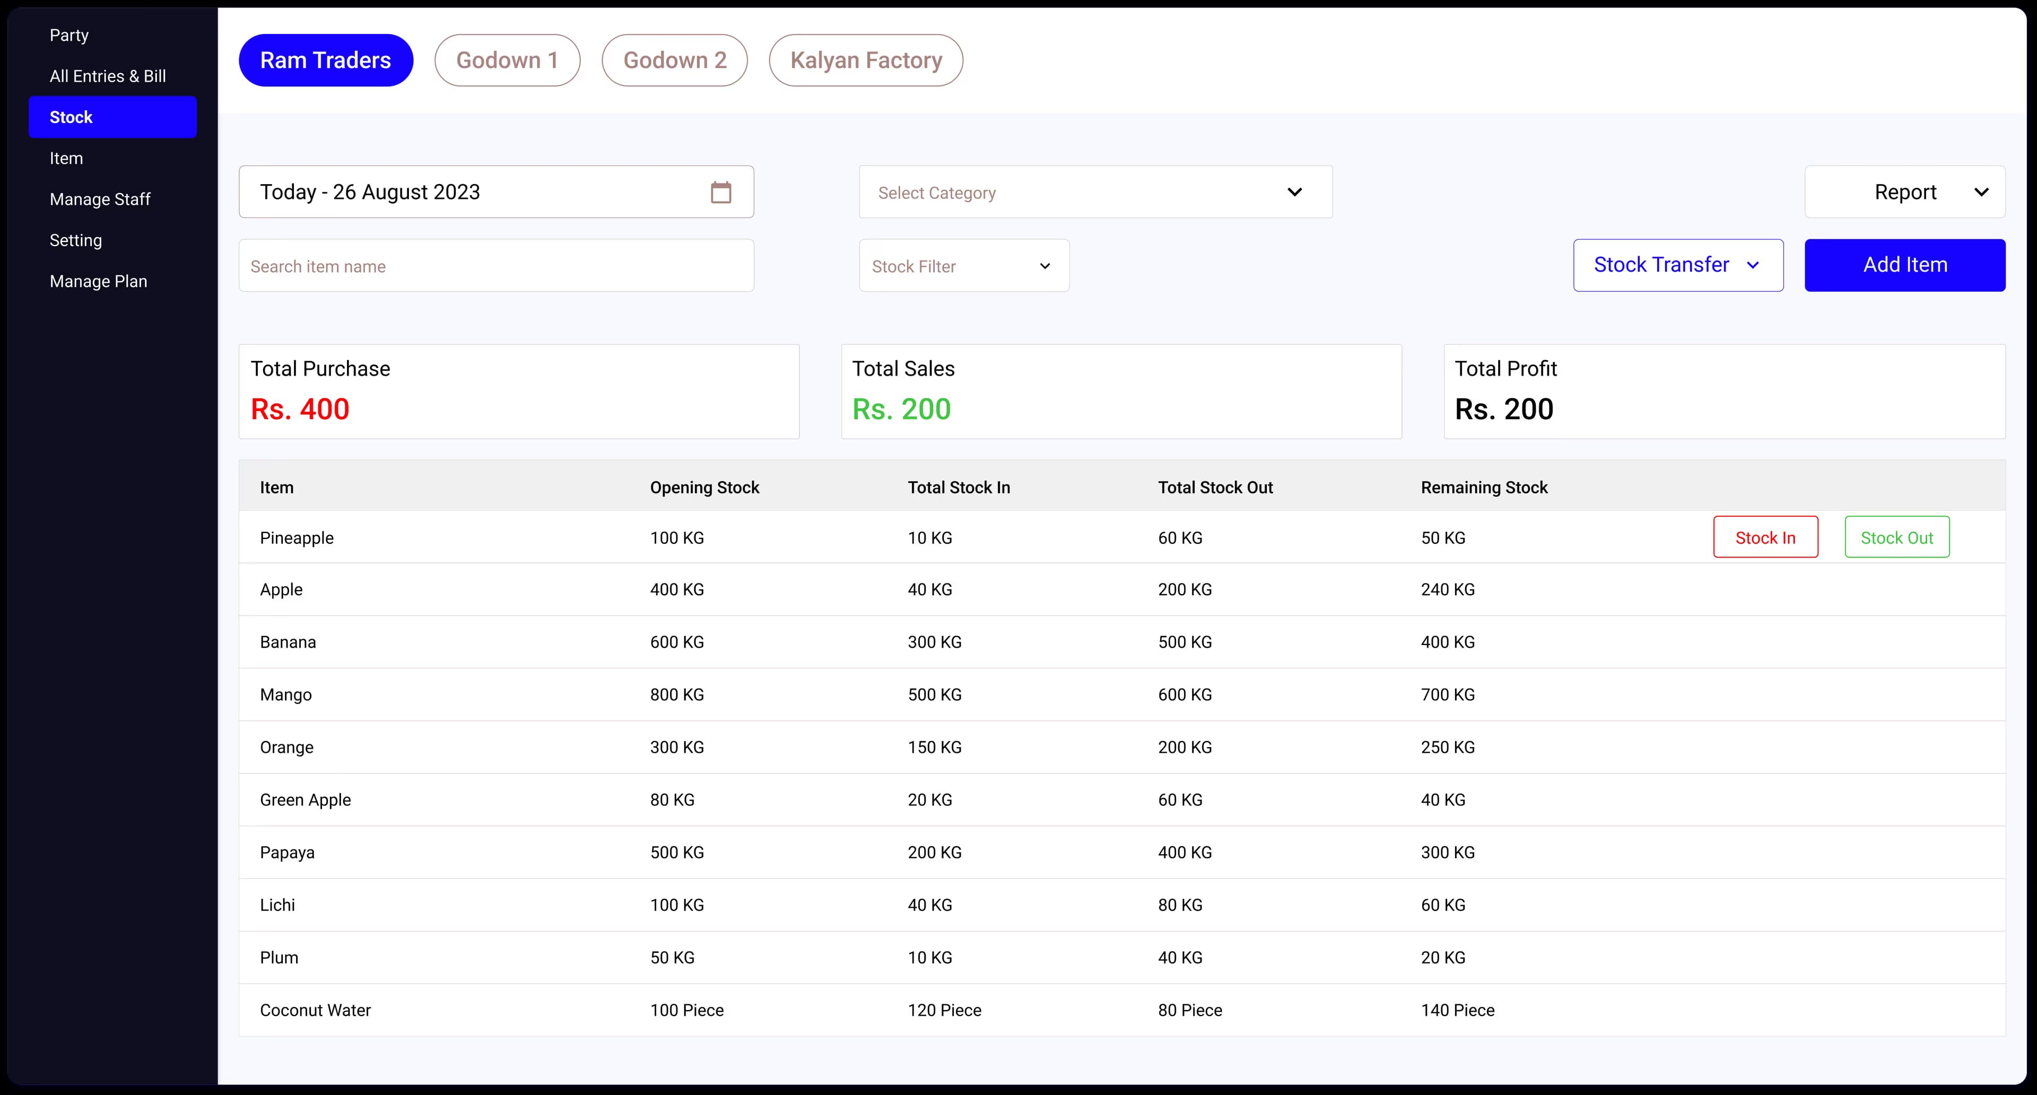
Task: Select the Plum item name
Action: coord(279,958)
